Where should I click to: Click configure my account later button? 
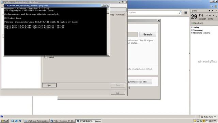click(x=140, y=82)
